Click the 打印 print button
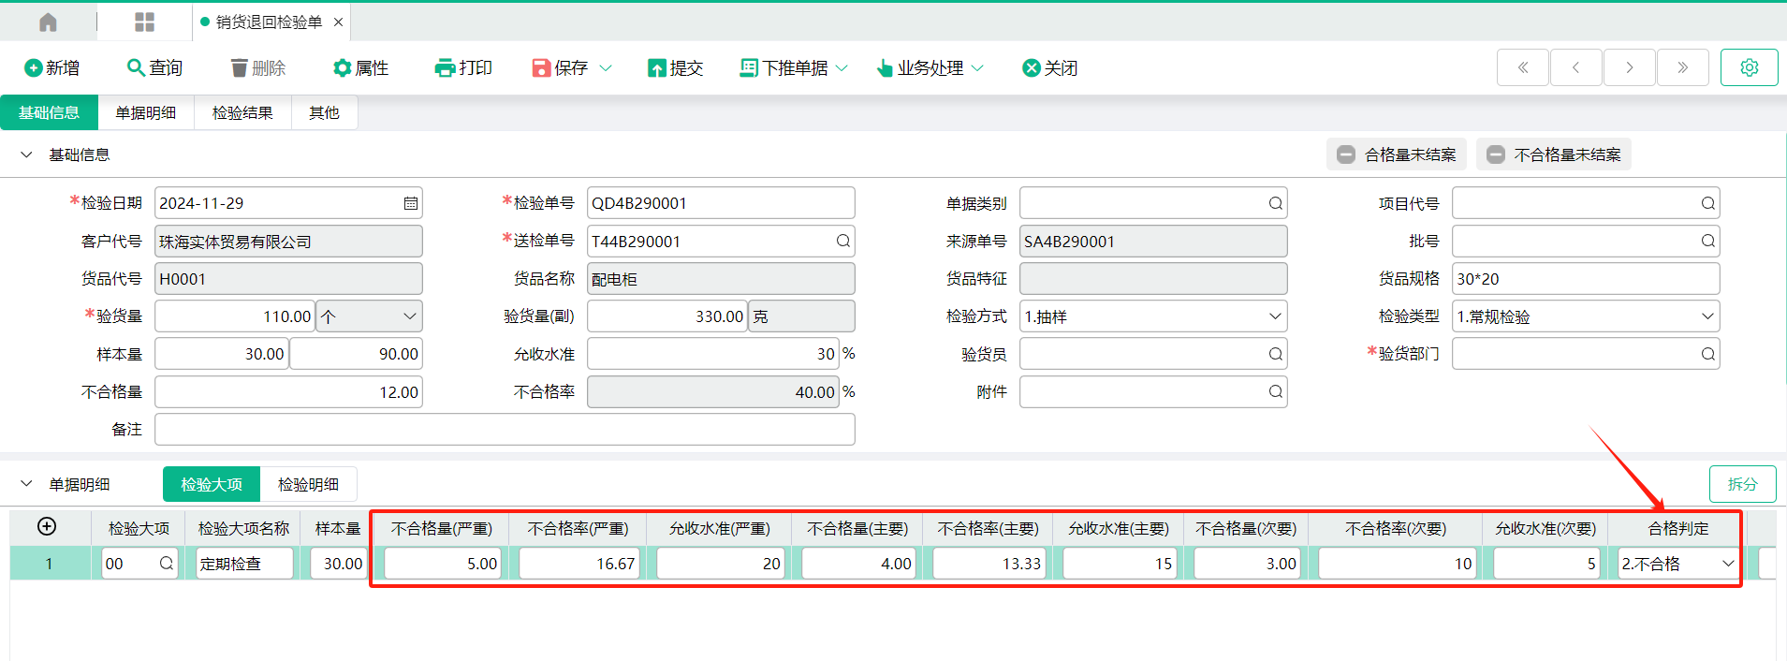Viewport: 1787px width, 661px height. click(464, 68)
